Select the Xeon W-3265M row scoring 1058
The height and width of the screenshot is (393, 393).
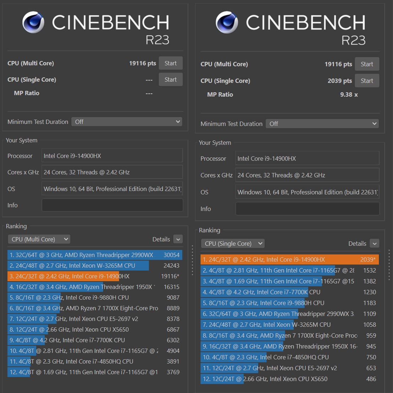click(290, 324)
